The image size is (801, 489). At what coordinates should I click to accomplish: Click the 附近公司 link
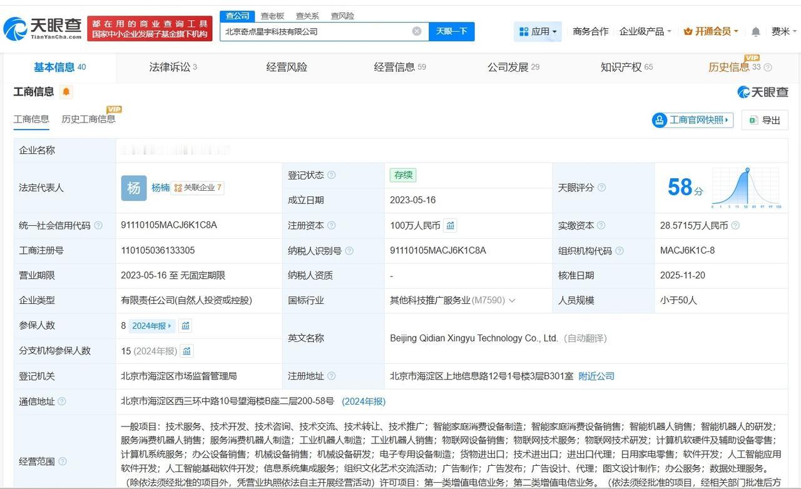pyautogui.click(x=596, y=376)
